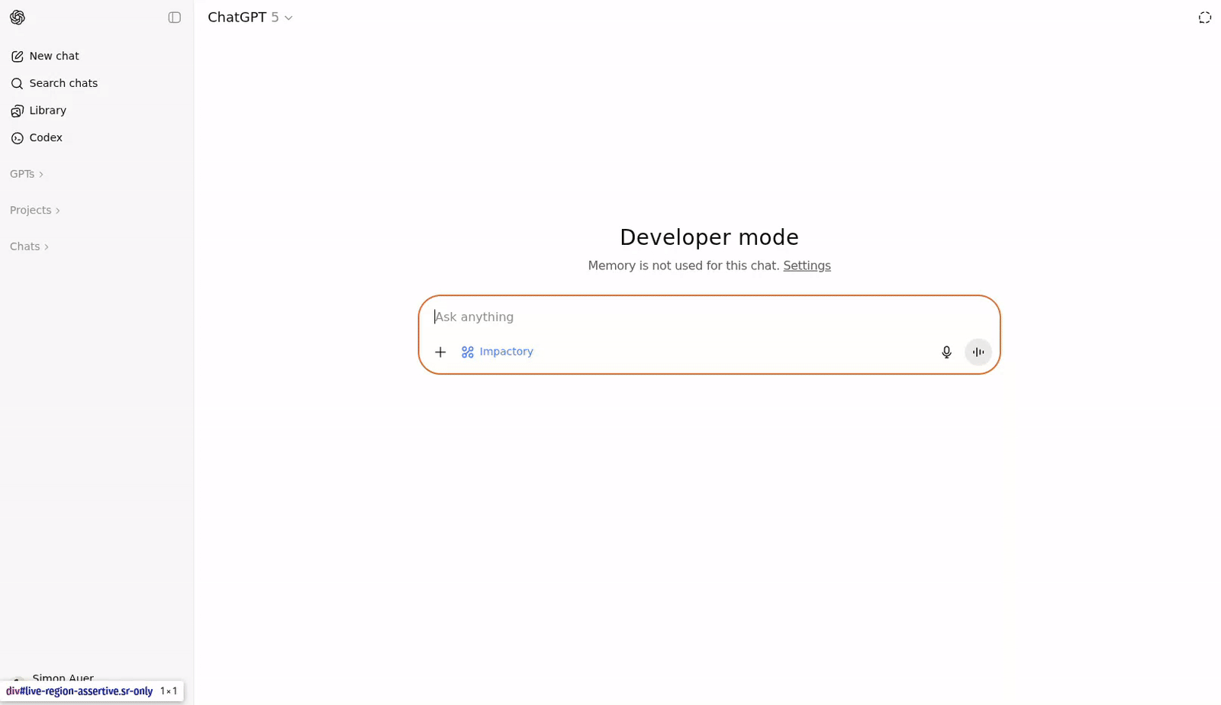Select the Impactory connector chip
Image resolution: width=1221 pixels, height=705 pixels.
(x=498, y=352)
